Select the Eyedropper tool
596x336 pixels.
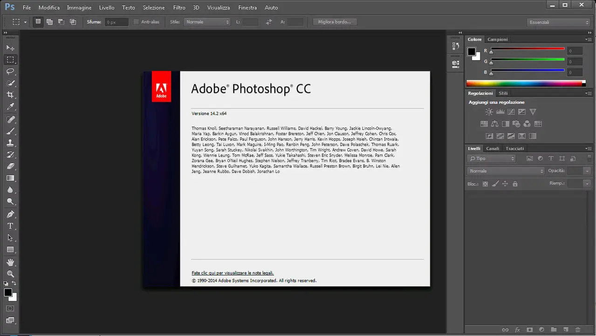[x=10, y=107]
